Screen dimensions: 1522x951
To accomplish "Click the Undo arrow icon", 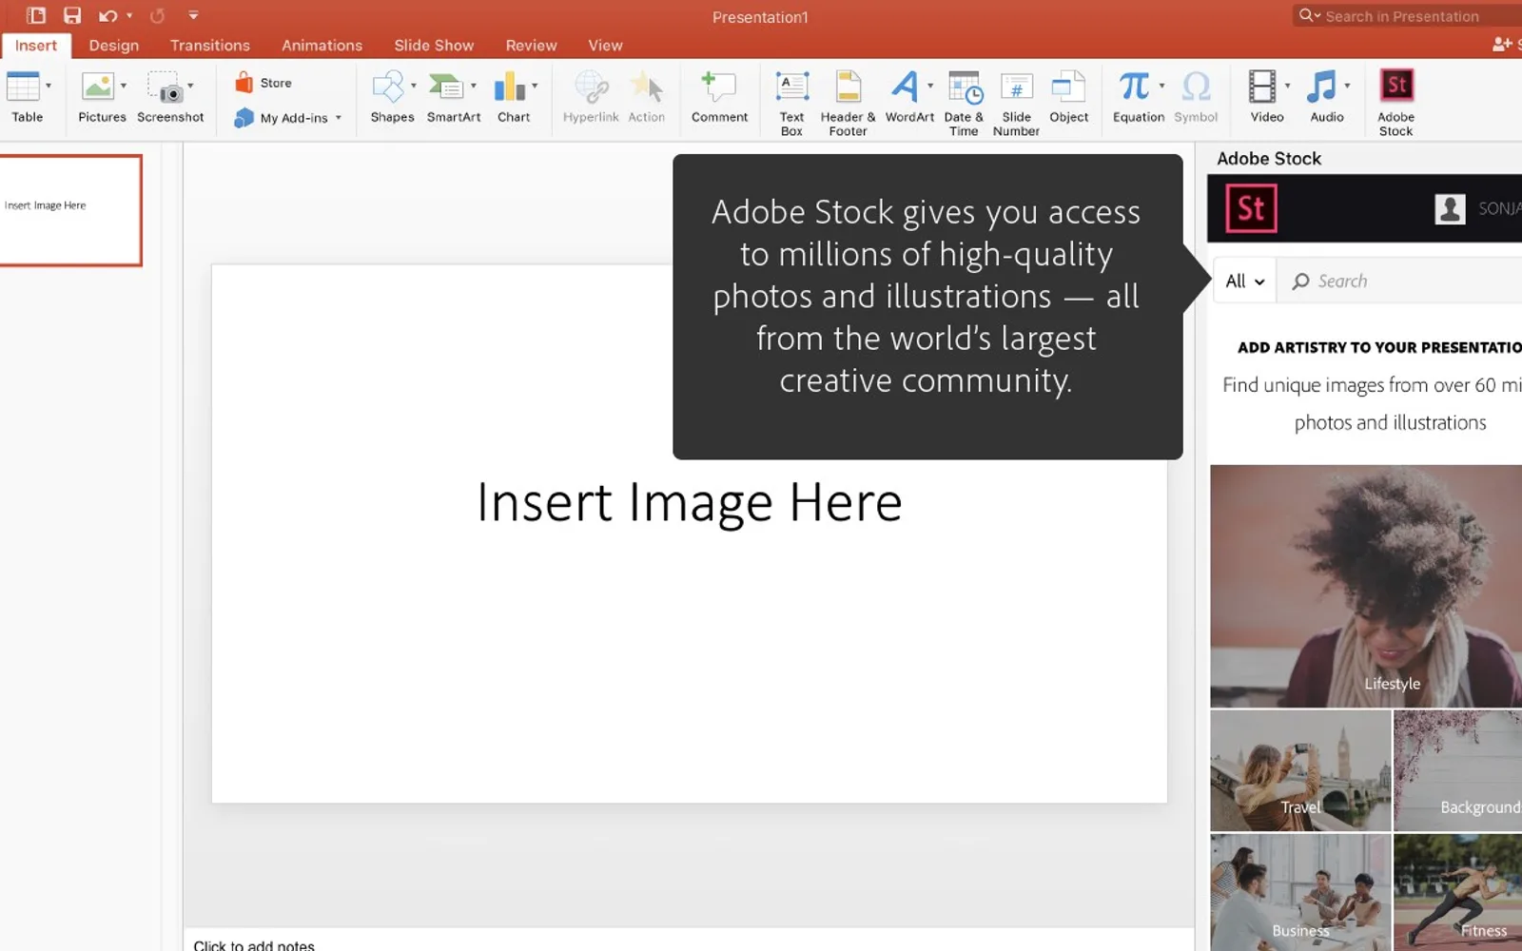I will click(x=107, y=15).
